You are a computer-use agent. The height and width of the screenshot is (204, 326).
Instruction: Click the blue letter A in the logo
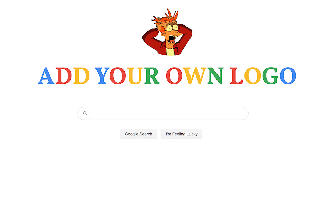click(46, 76)
